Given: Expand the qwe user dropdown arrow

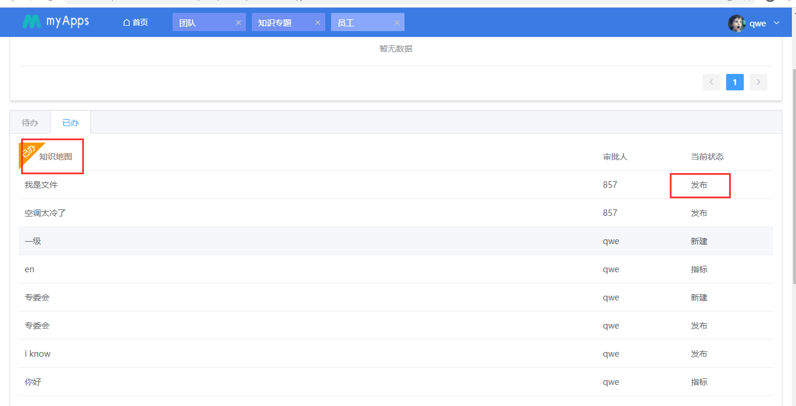Looking at the screenshot, I should (777, 23).
